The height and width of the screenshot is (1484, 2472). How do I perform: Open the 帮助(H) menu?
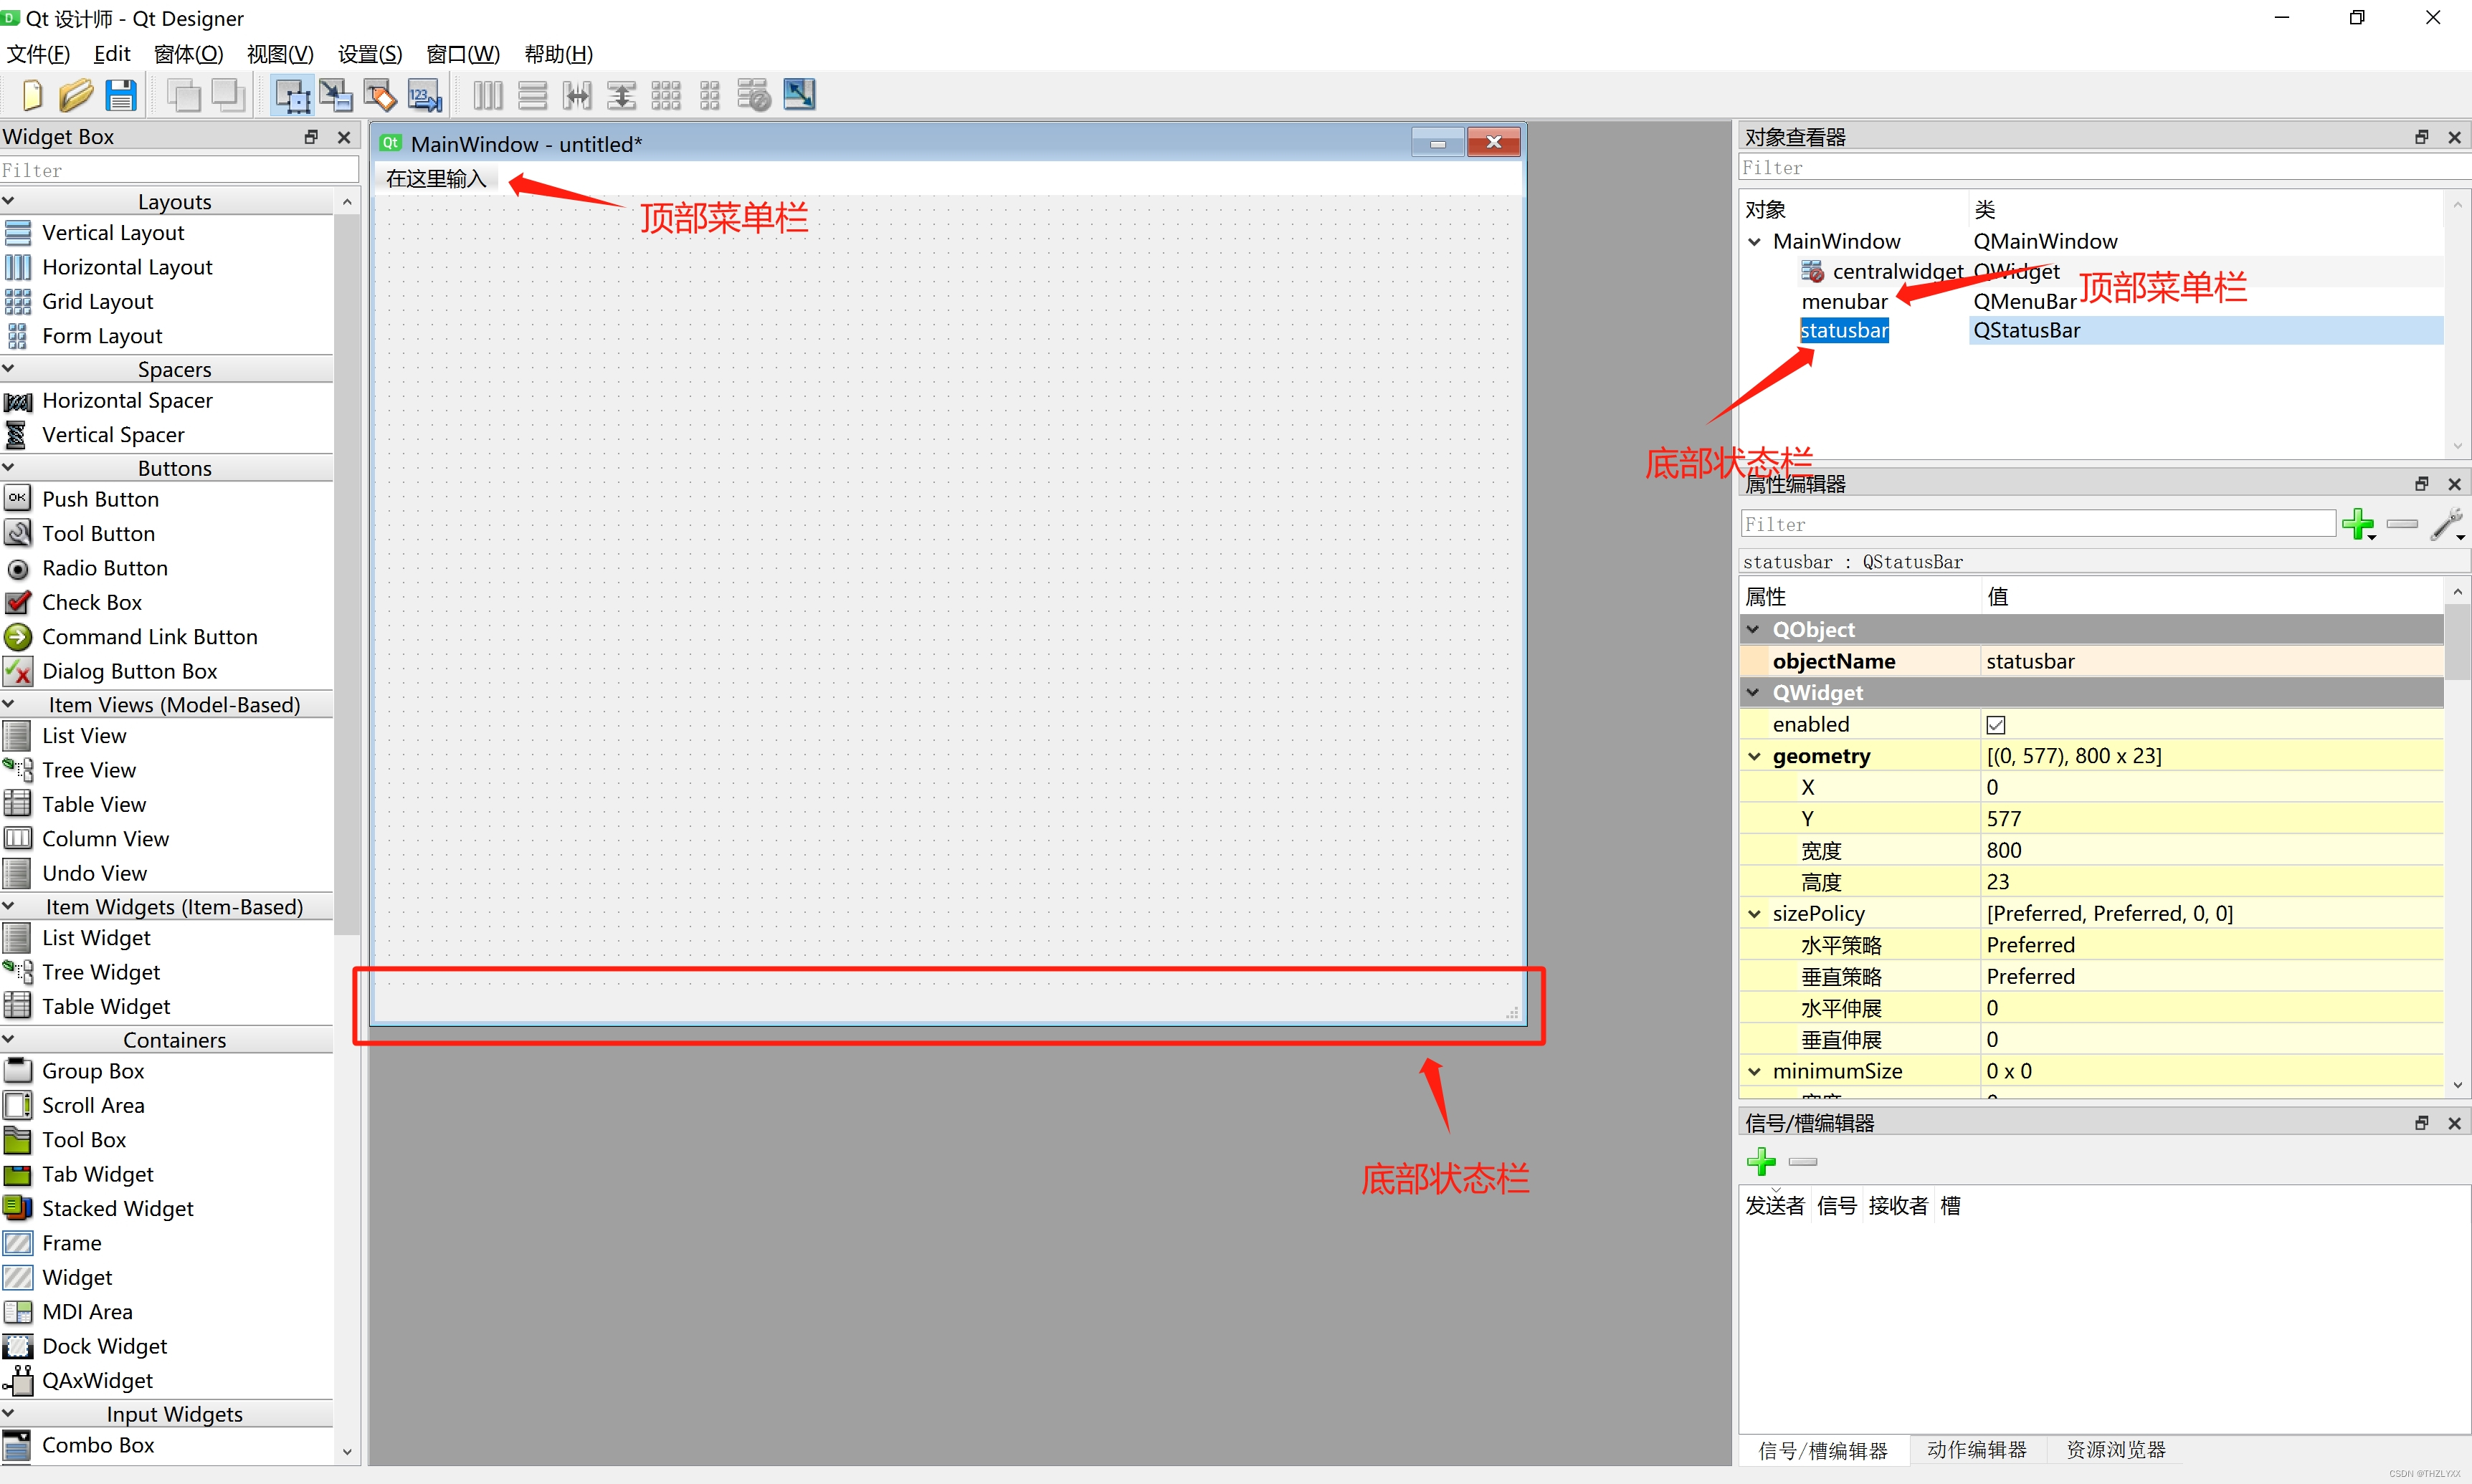tap(558, 54)
